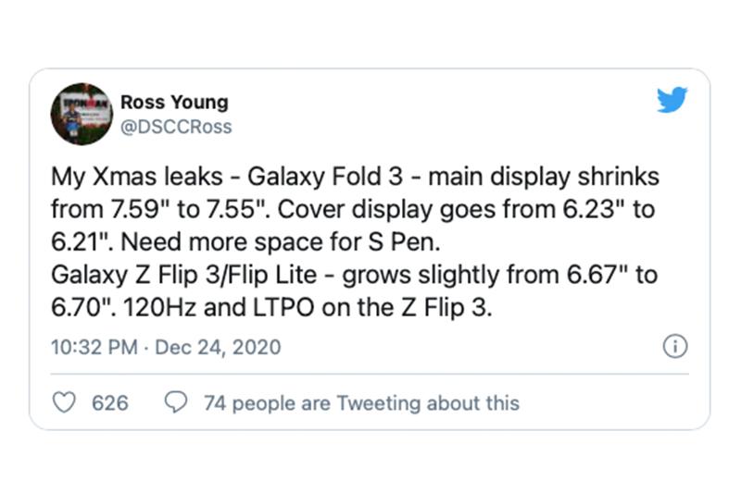Screen dimensions: 741x493
Task: Open Ross Young's profile picture
Action: pyautogui.click(x=81, y=113)
